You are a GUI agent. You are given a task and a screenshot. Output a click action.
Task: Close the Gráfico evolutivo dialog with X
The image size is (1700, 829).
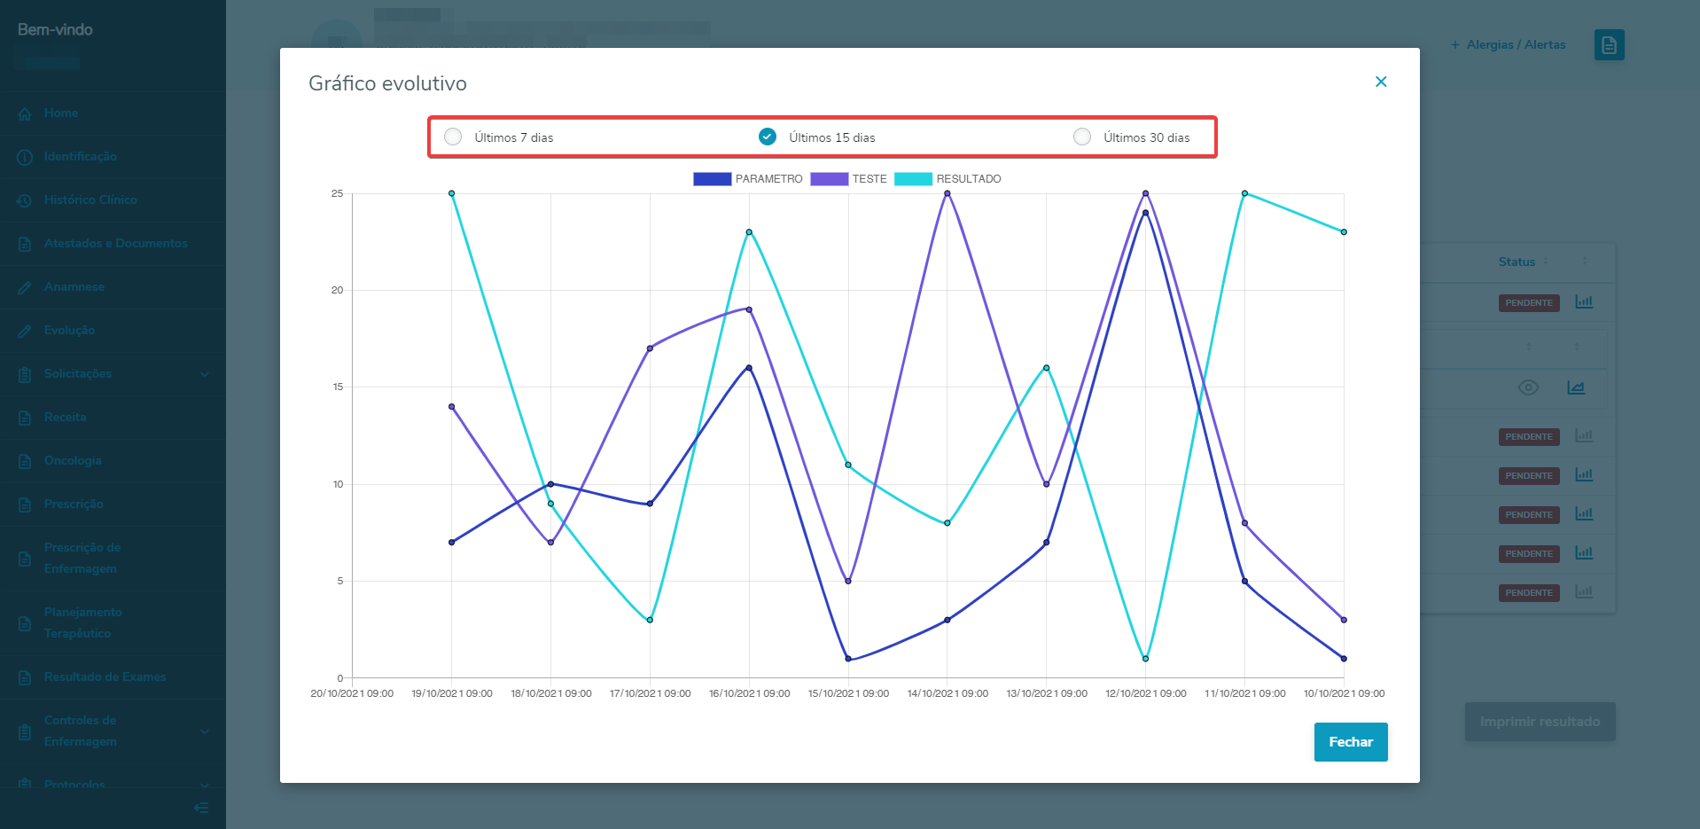click(x=1381, y=82)
